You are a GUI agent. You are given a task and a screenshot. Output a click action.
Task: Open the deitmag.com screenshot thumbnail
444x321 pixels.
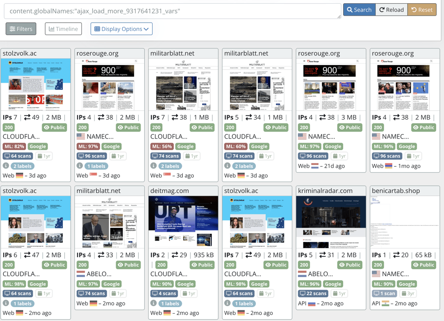[184, 222]
